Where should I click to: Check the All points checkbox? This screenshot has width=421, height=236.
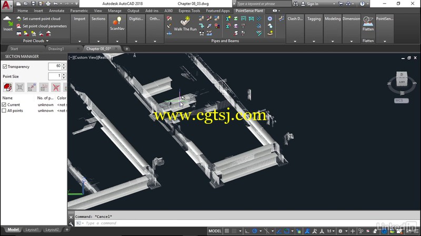pyautogui.click(x=4, y=111)
